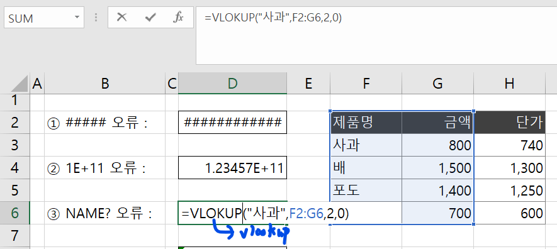Screen dimensions: 557x249
Task: Select the cell with value 740
Action: (509, 145)
